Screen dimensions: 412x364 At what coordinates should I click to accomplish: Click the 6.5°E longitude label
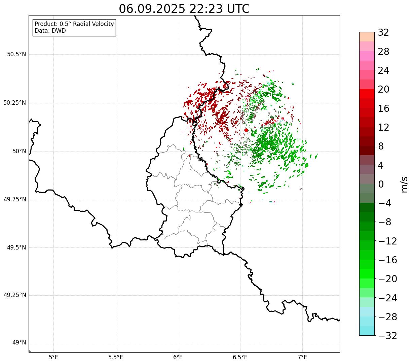coord(240,357)
